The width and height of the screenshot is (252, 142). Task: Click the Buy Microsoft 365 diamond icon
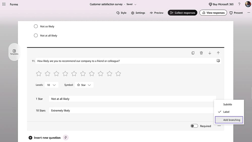pyautogui.click(x=210, y=4)
